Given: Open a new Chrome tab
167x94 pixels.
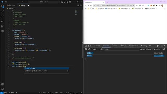Looking at the screenshot, I should (107, 2).
